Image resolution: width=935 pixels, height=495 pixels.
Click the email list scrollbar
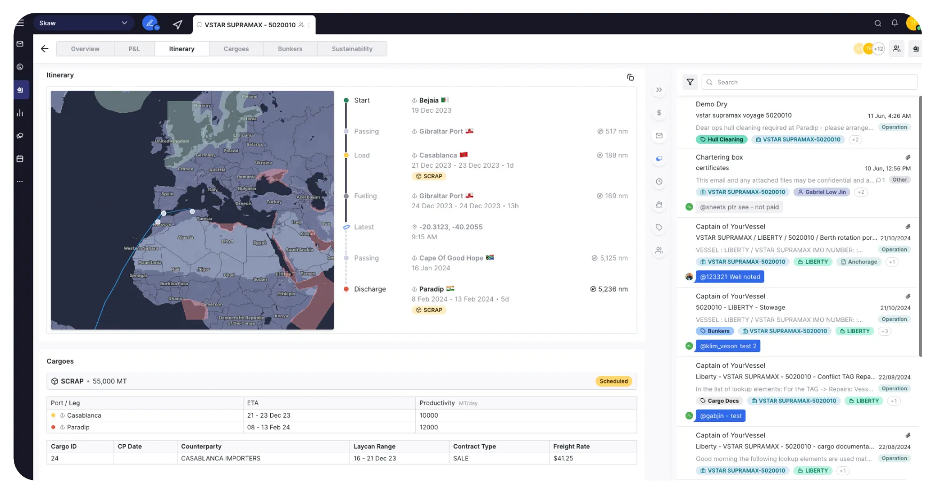point(920,226)
